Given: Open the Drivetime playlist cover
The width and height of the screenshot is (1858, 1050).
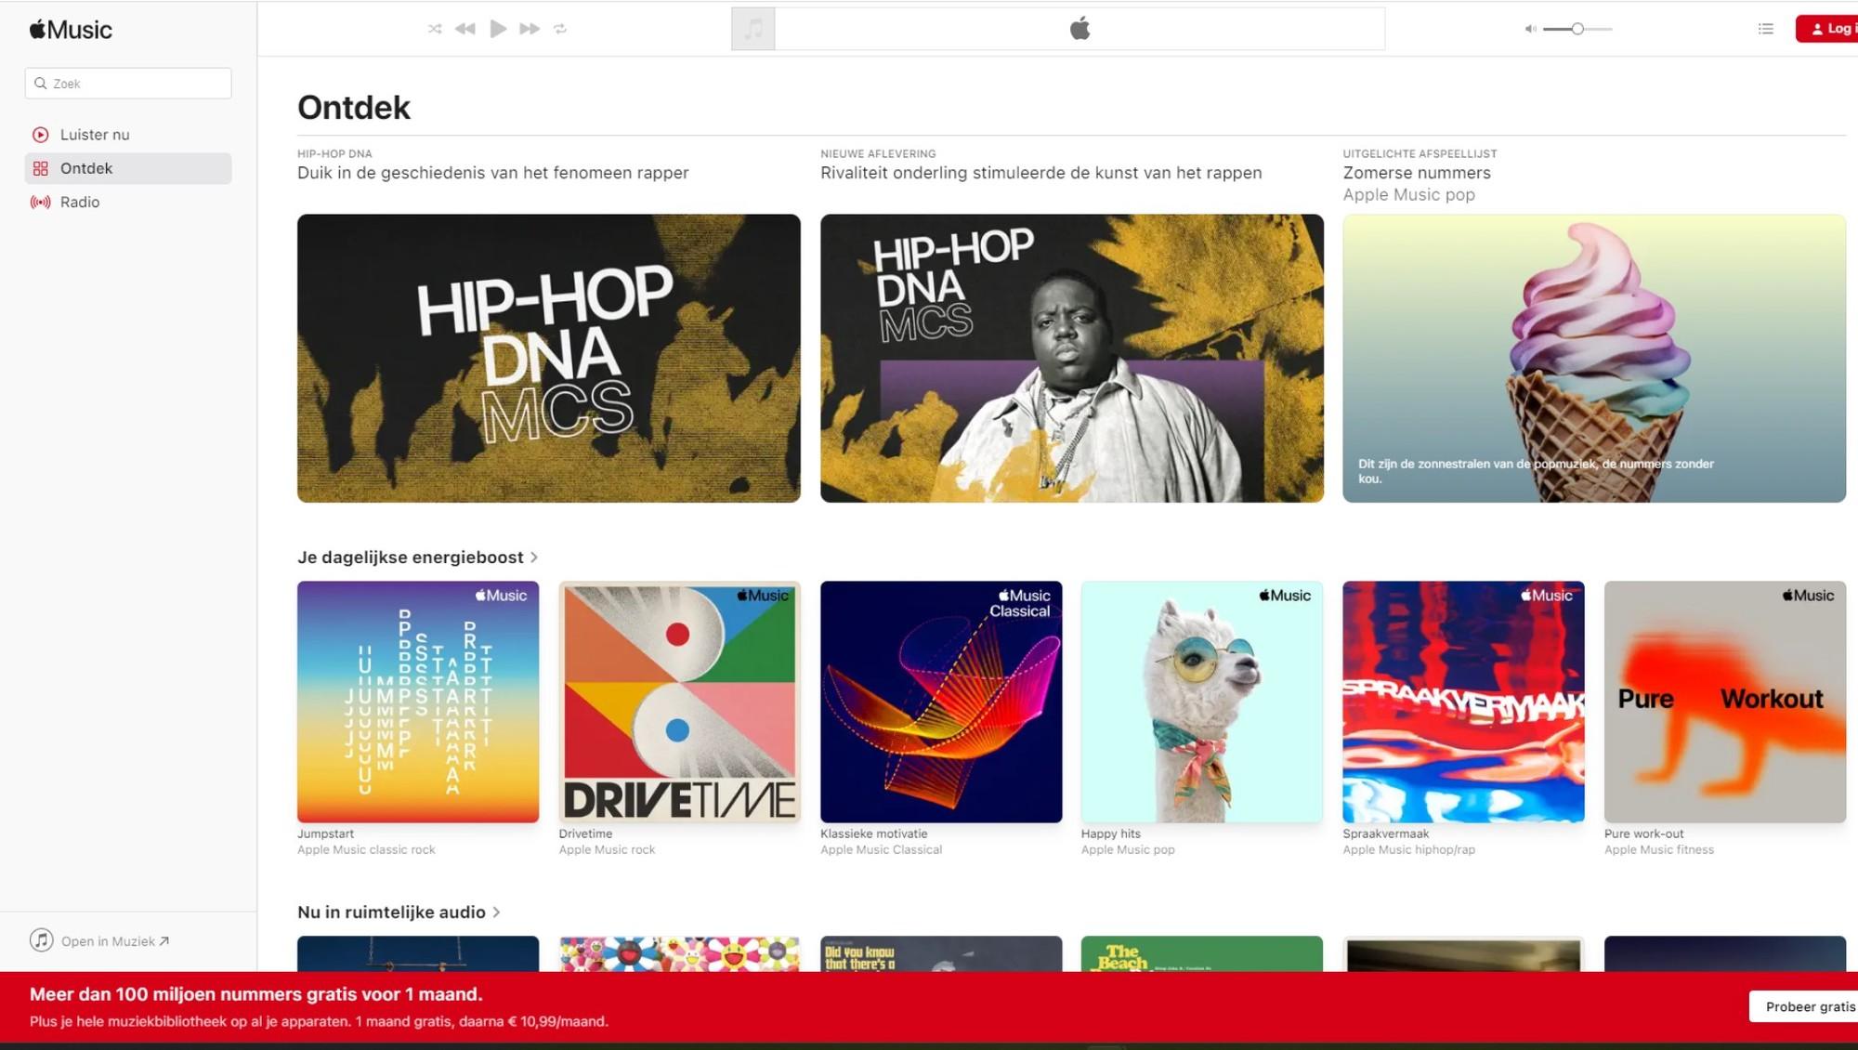Looking at the screenshot, I should (x=679, y=702).
